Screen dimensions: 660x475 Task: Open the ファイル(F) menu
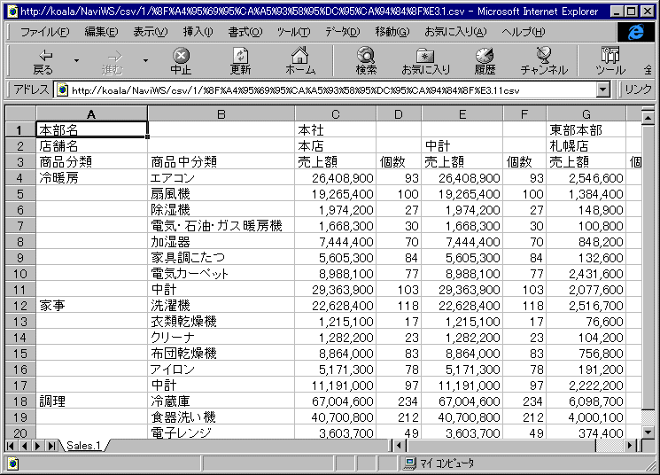(44, 32)
